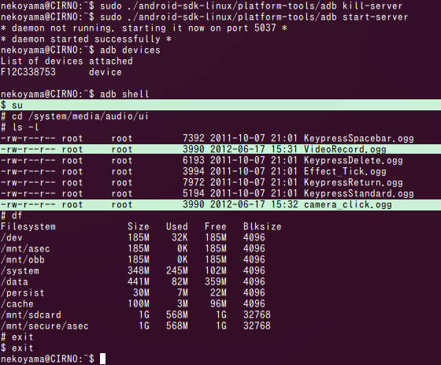Click on Effect_Tick.ogg filename

tap(345, 172)
